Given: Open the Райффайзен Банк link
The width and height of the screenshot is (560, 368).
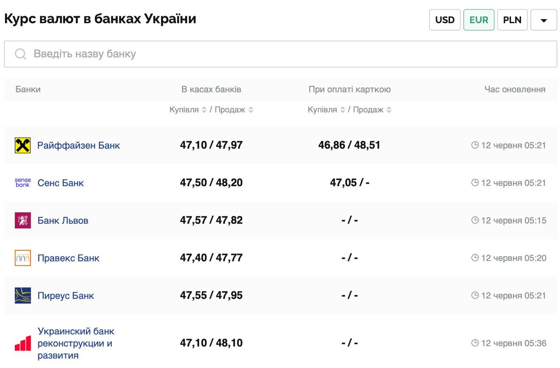Looking at the screenshot, I should click(78, 145).
